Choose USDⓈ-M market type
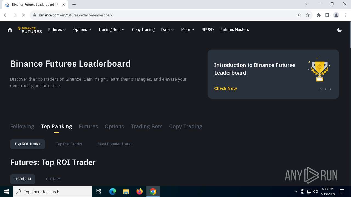351x197 pixels. pyautogui.click(x=22, y=179)
